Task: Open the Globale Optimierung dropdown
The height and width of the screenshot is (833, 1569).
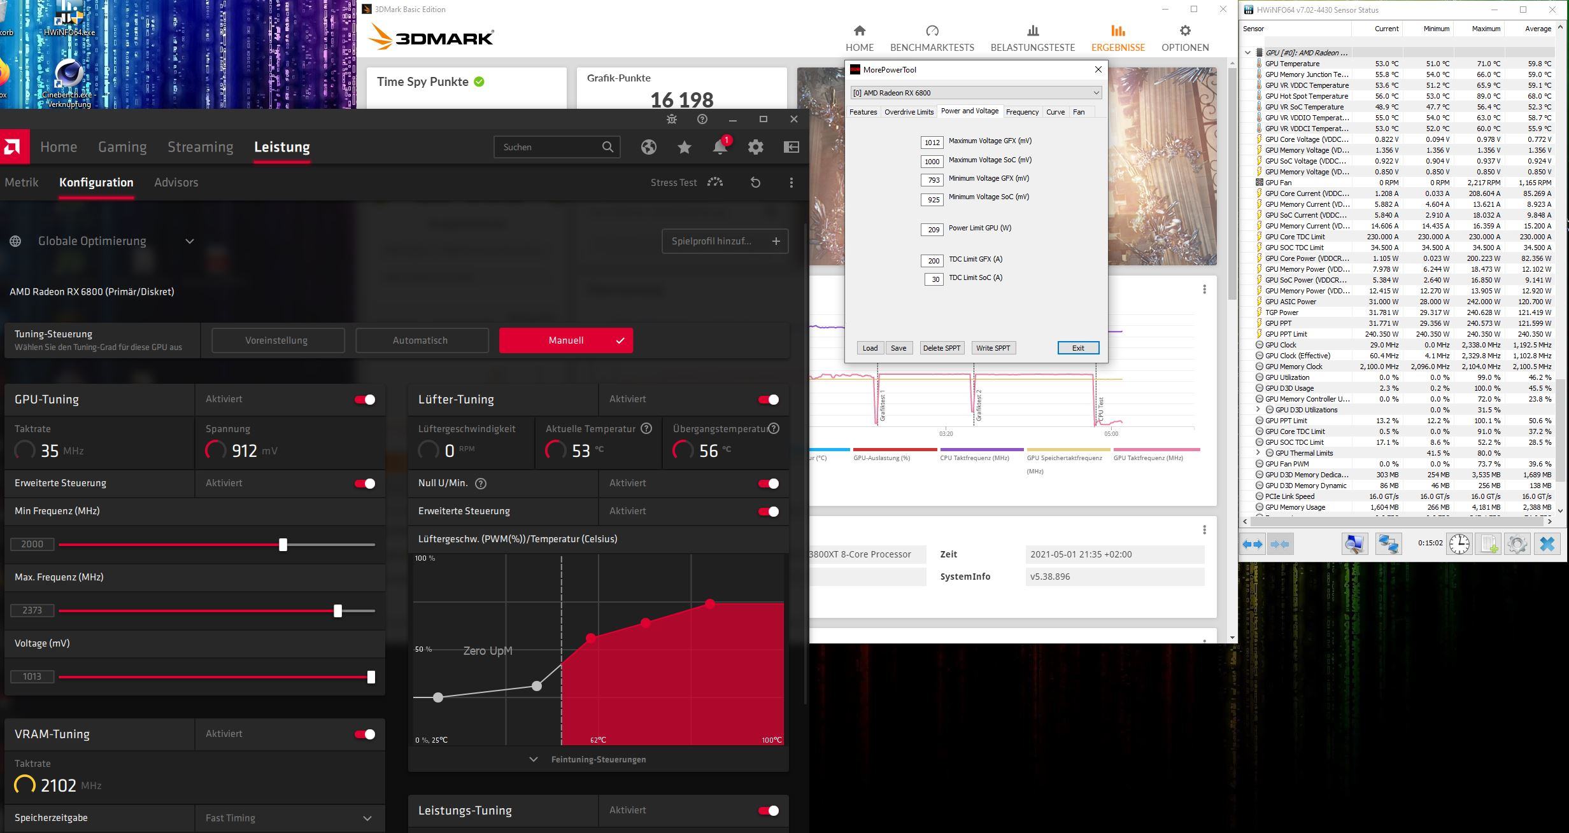Action: pos(189,241)
